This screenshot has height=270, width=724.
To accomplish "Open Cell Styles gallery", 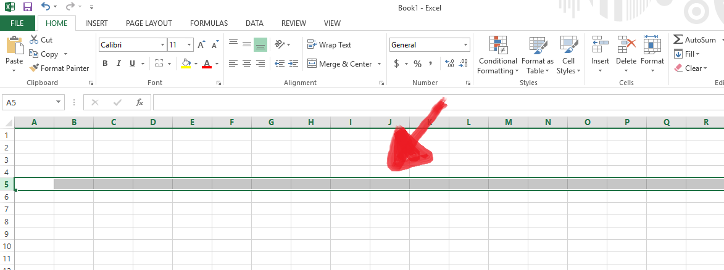I will 568,55.
